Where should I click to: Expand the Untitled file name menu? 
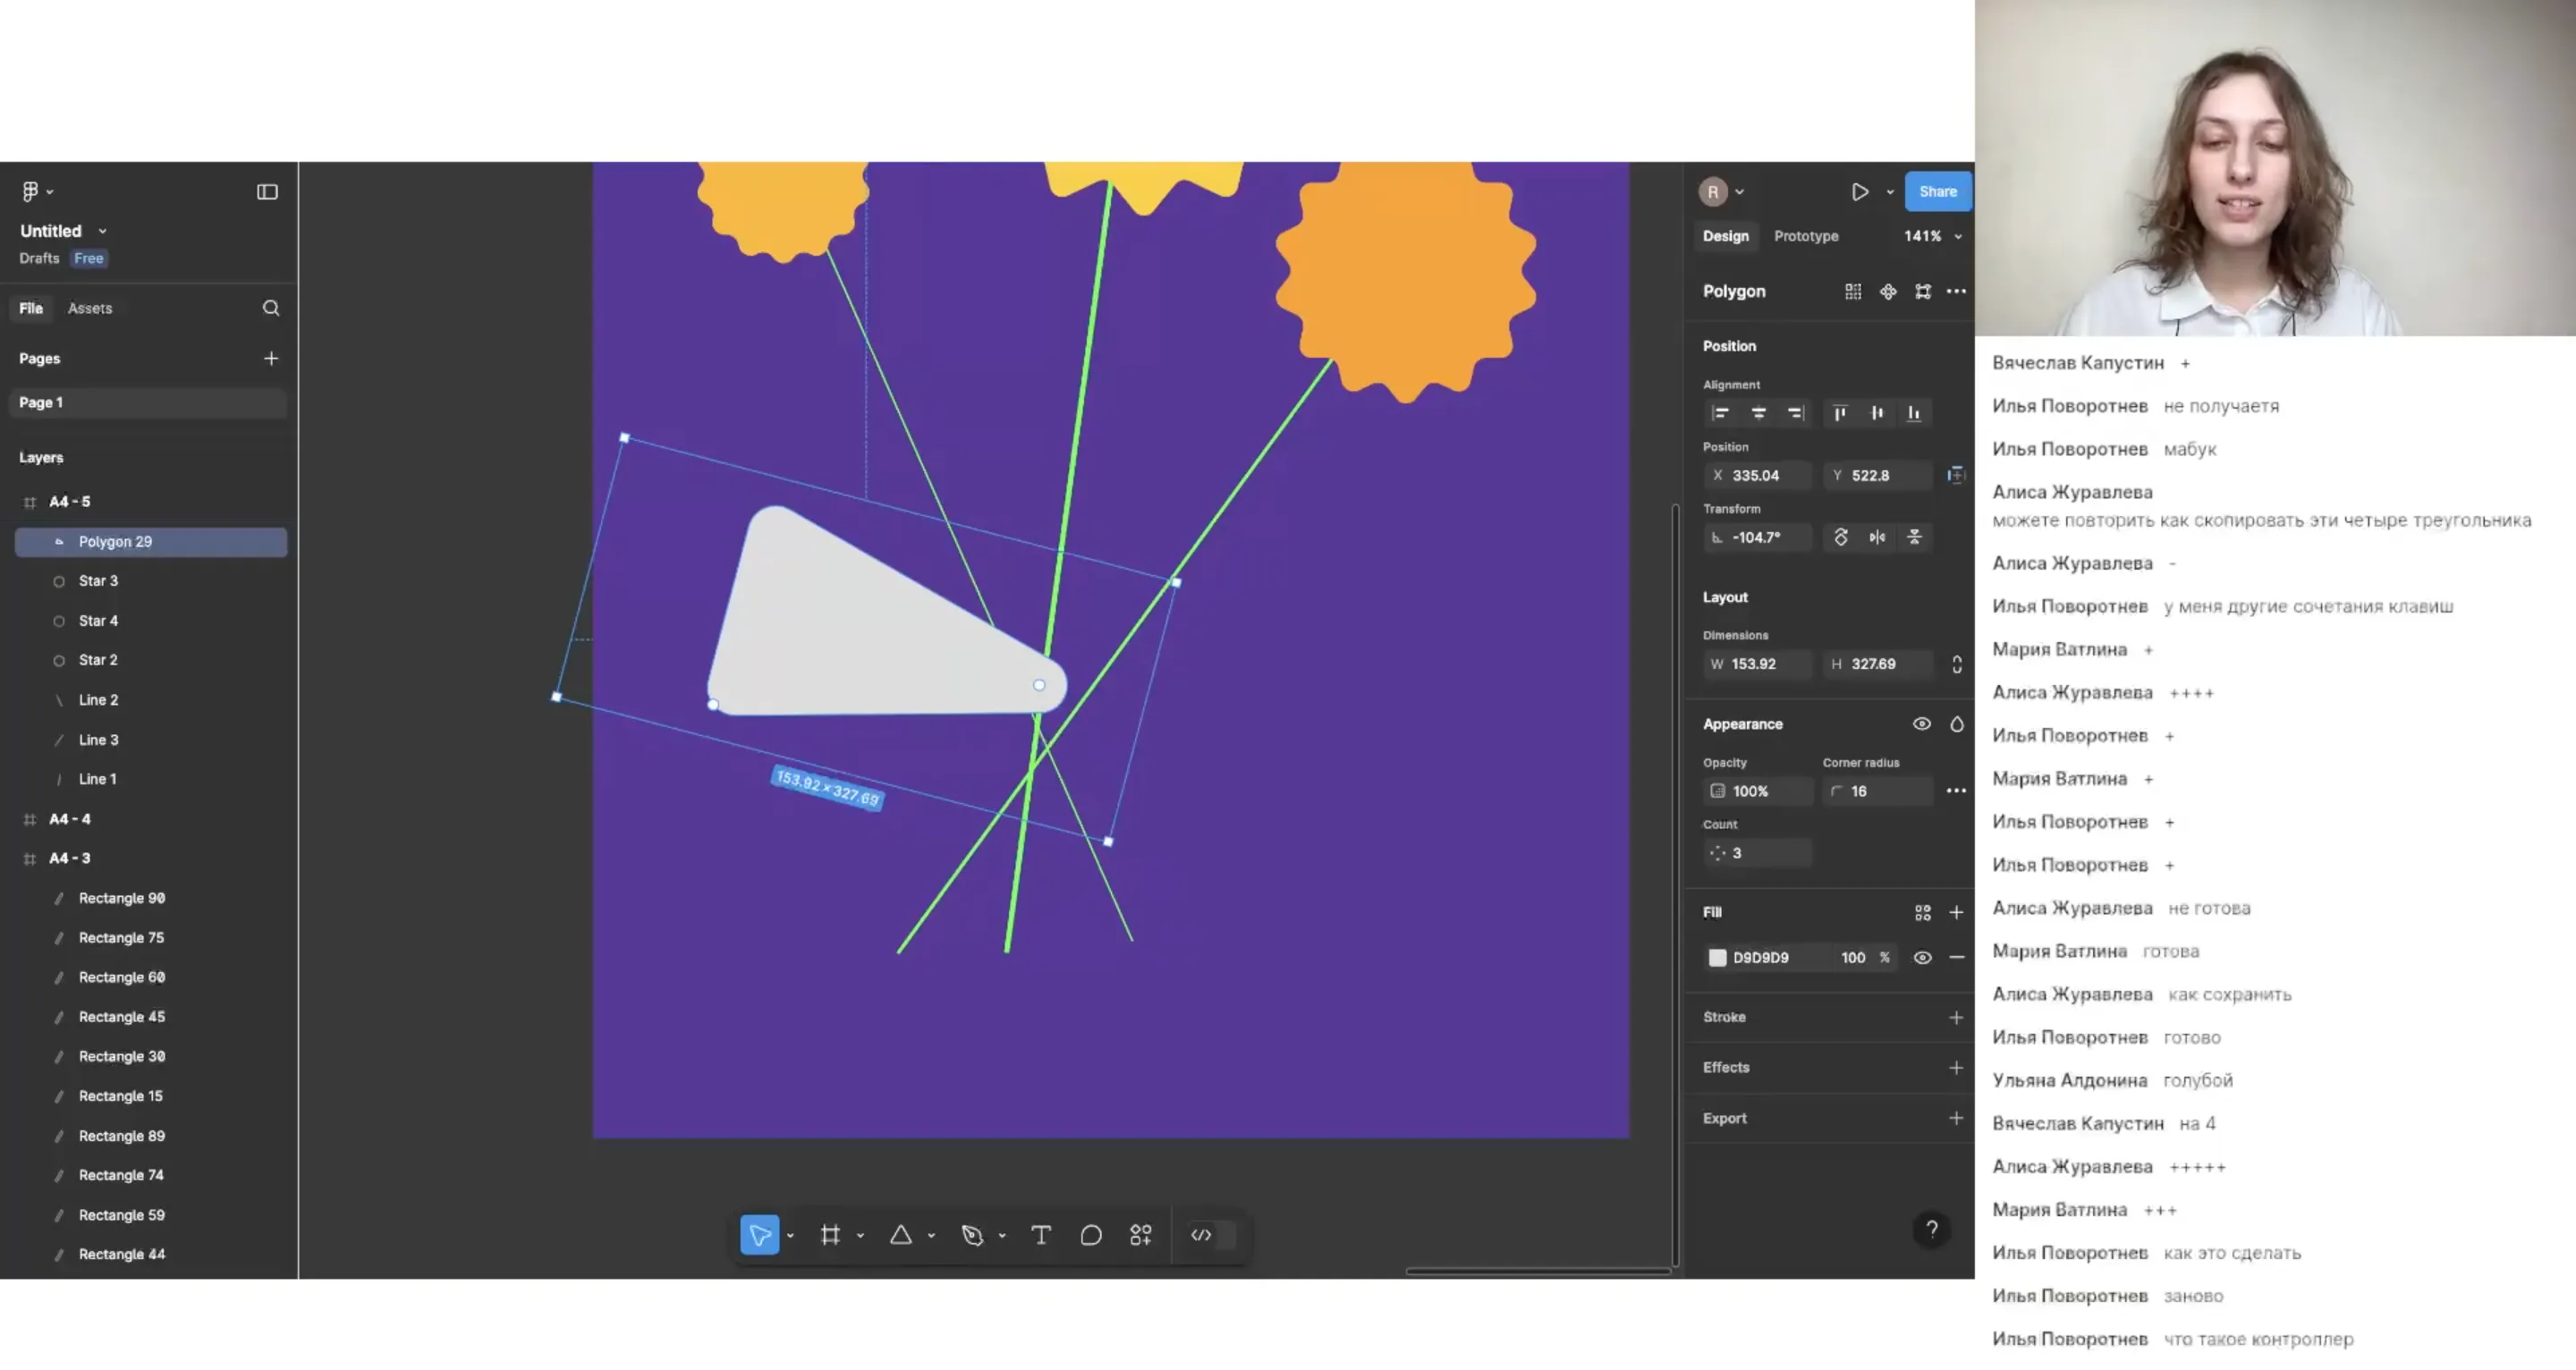click(x=102, y=231)
